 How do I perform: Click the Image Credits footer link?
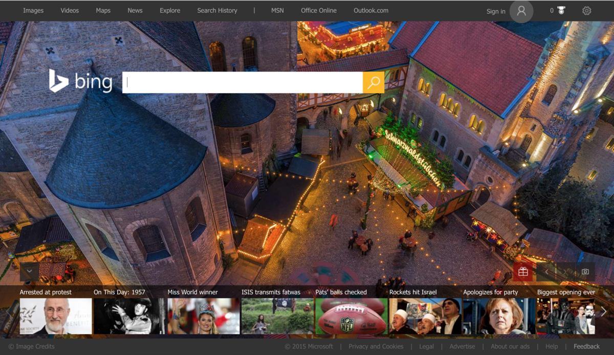tap(31, 346)
